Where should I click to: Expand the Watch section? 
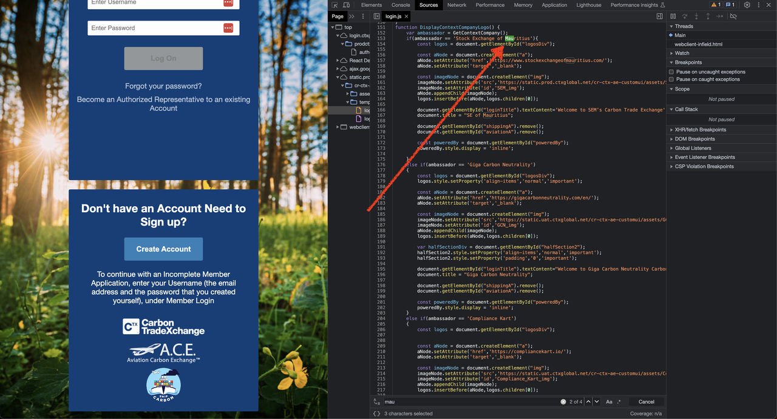coord(722,53)
